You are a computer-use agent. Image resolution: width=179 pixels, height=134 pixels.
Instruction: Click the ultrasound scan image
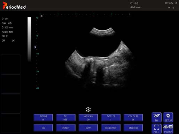[x=100, y=58]
